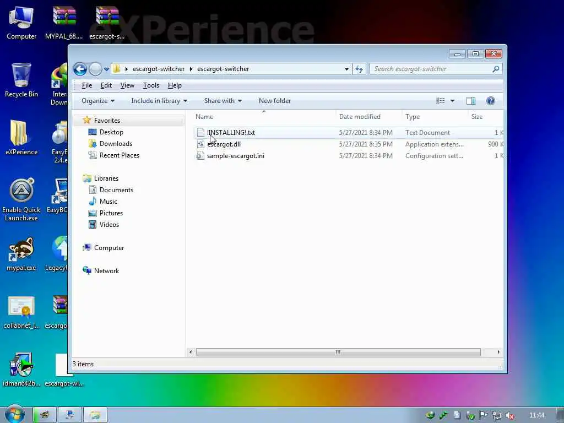Select the eXPerience folder on desktop
This screenshot has width=564, height=423.
point(21,137)
